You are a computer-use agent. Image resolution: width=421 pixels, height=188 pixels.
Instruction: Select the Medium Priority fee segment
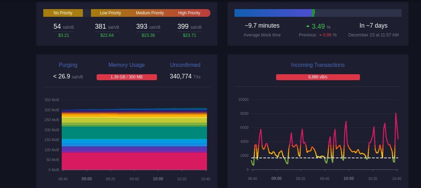(150, 13)
